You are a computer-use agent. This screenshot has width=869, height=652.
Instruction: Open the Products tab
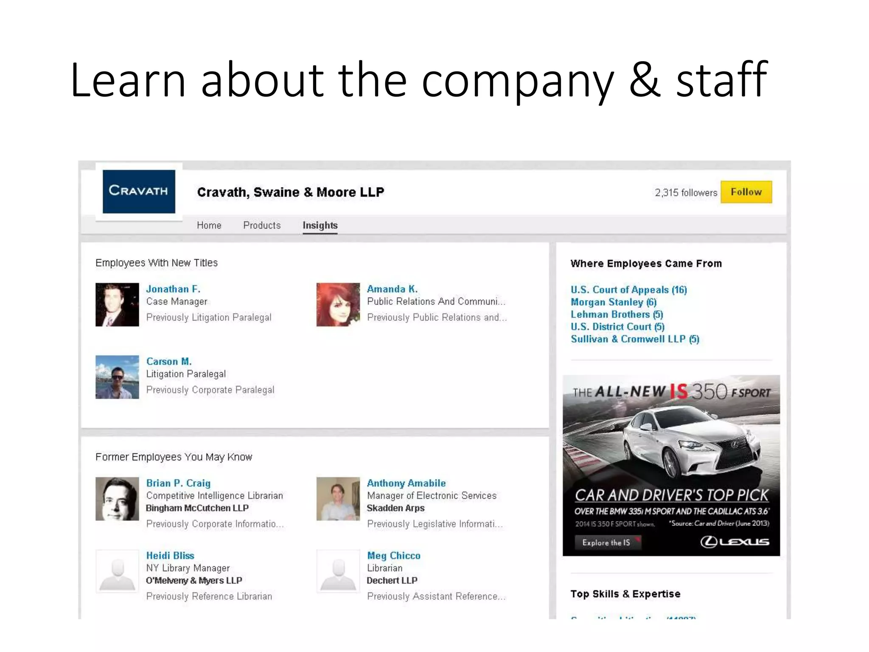click(x=262, y=225)
